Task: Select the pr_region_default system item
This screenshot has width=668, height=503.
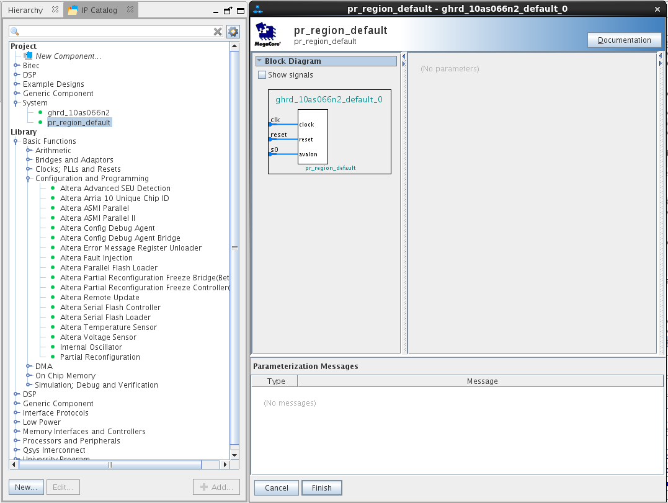Action: (79, 123)
